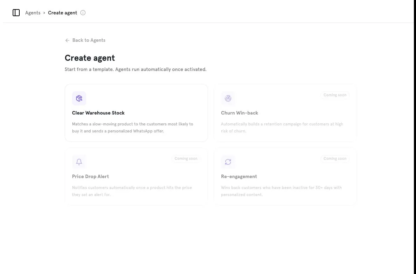Click the Create agent page heading
416x274 pixels.
tap(90, 58)
